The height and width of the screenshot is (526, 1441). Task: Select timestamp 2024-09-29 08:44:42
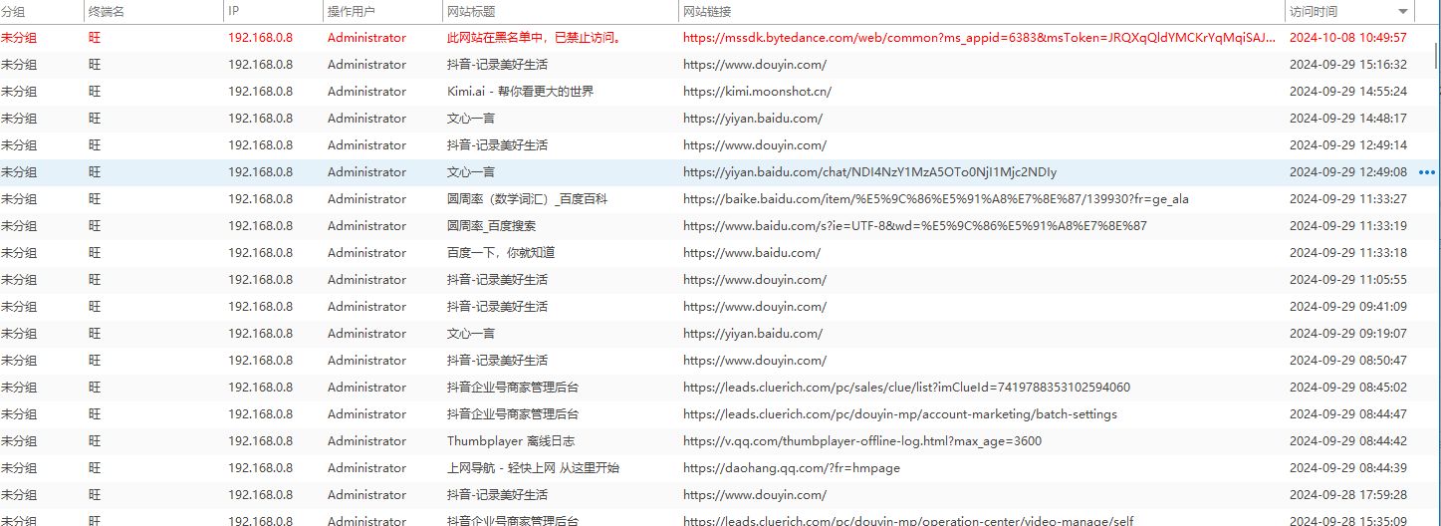pyautogui.click(x=1347, y=441)
